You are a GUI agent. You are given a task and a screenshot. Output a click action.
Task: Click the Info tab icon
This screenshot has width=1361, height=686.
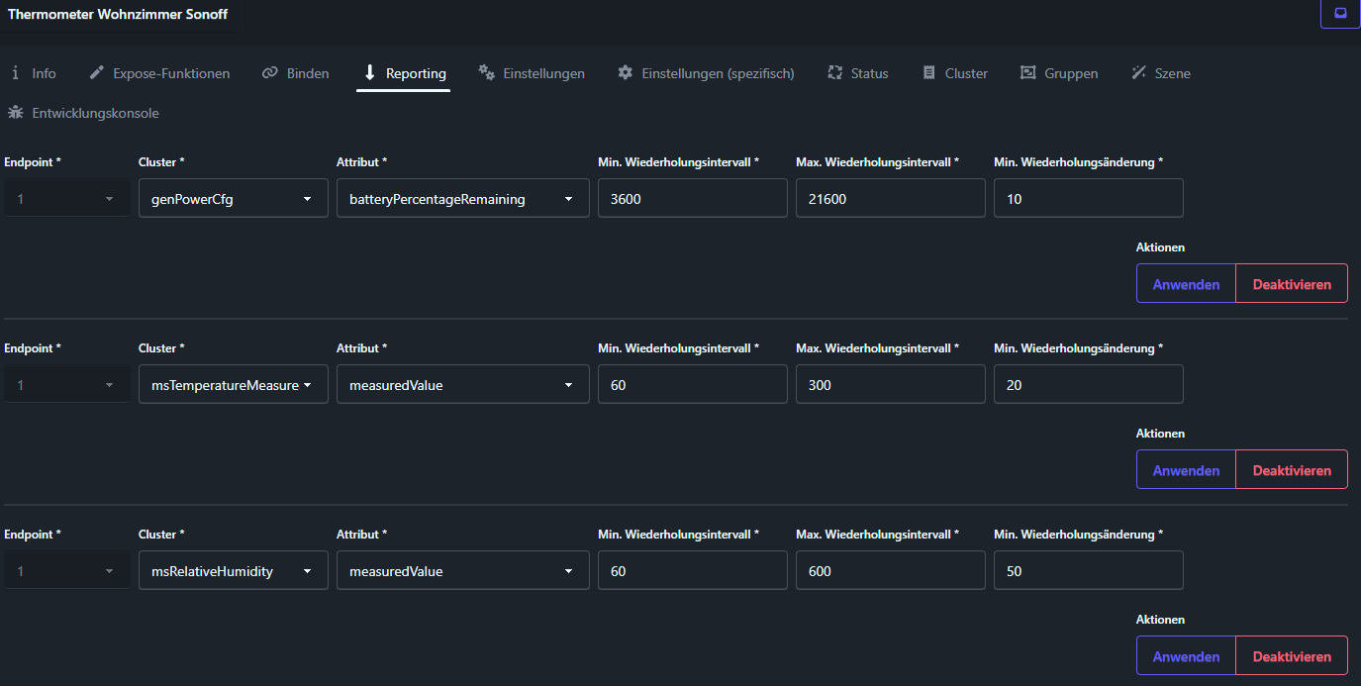pyautogui.click(x=16, y=73)
